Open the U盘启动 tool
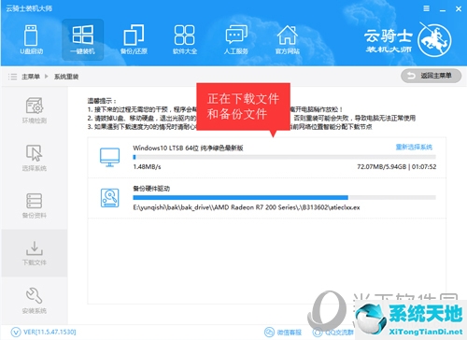The width and height of the screenshot is (467, 340). pos(31,39)
